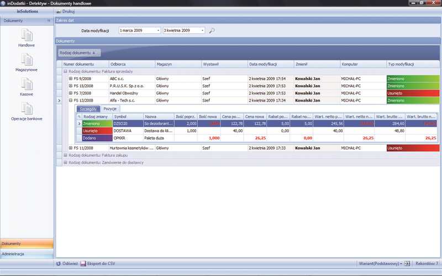Click the Usunięto status cell of FS 11/2008

tap(413, 148)
